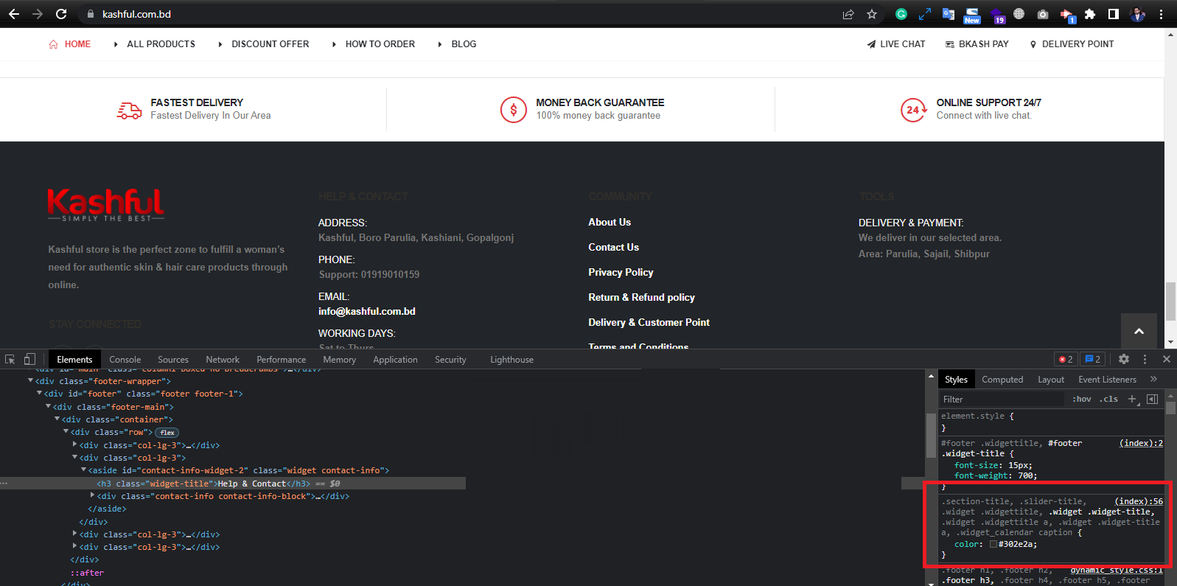The height and width of the screenshot is (586, 1177).
Task: Click the camera screenshot extension icon
Action: tap(1042, 14)
